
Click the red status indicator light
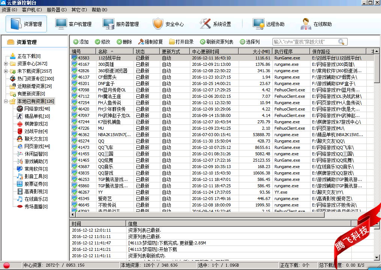tap(6, 265)
